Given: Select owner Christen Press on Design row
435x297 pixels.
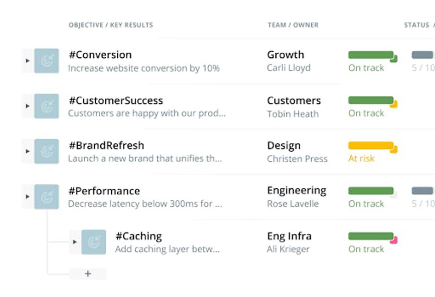Looking at the screenshot, I should point(297,159).
